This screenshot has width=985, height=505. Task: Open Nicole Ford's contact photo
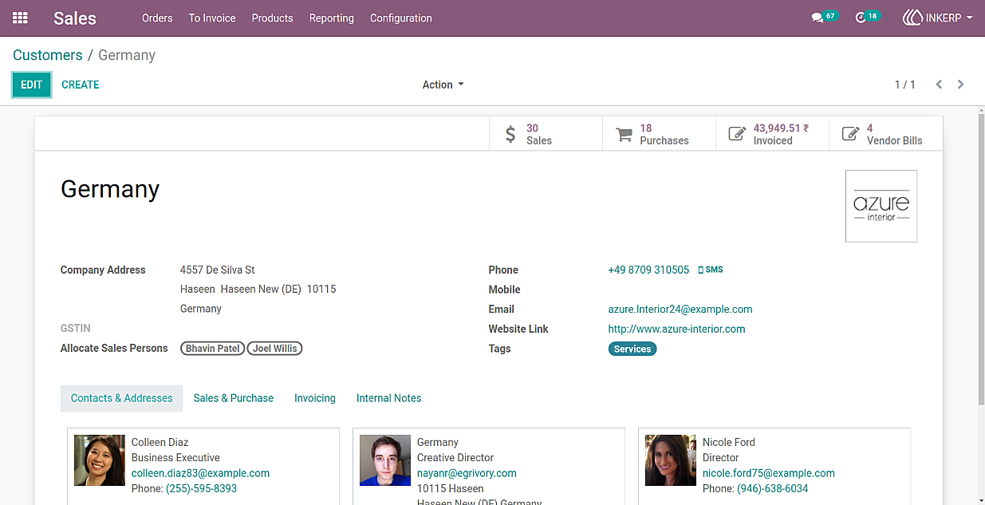(x=671, y=460)
